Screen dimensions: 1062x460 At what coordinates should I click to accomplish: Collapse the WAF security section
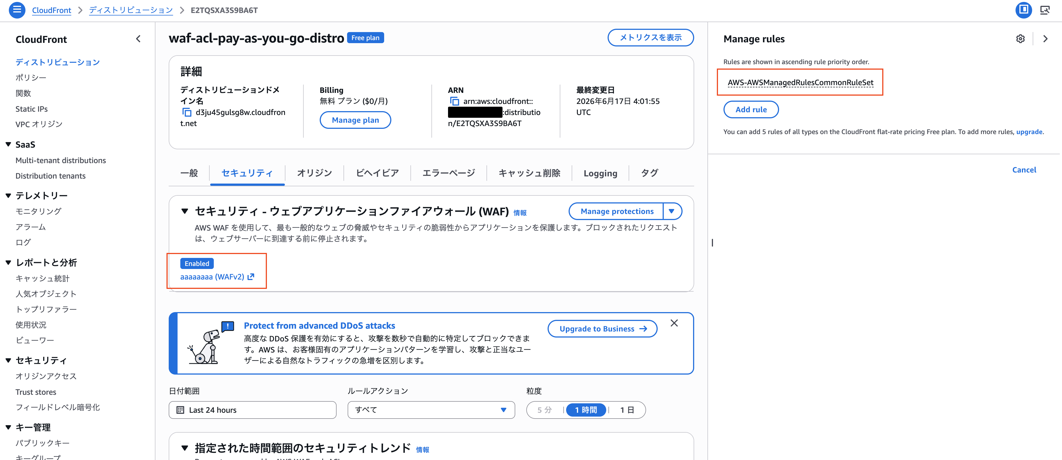(x=185, y=211)
